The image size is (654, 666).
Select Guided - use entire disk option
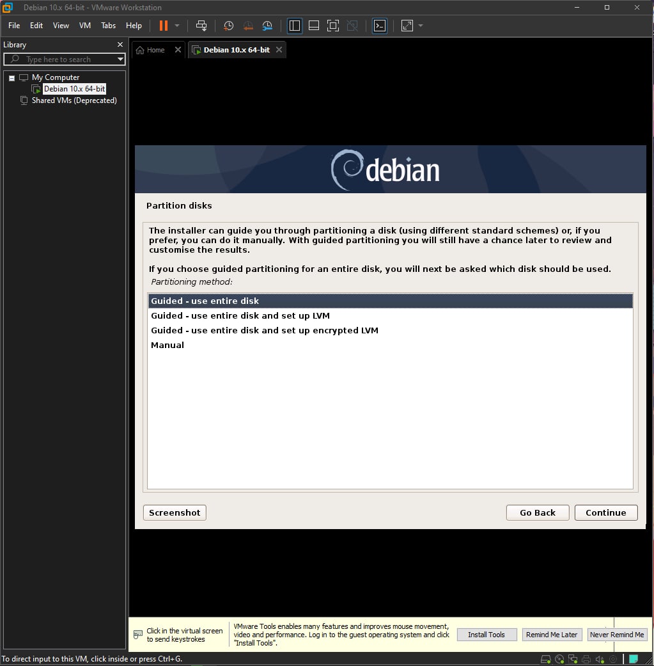(x=391, y=301)
